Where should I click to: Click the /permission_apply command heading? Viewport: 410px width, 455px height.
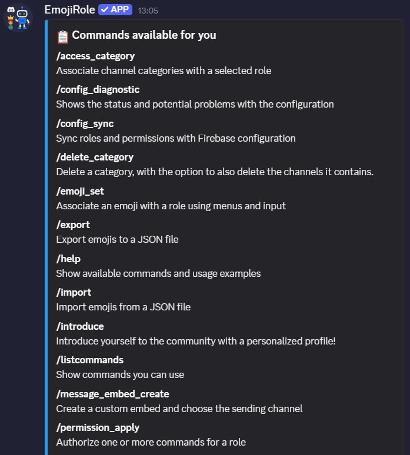coord(98,427)
